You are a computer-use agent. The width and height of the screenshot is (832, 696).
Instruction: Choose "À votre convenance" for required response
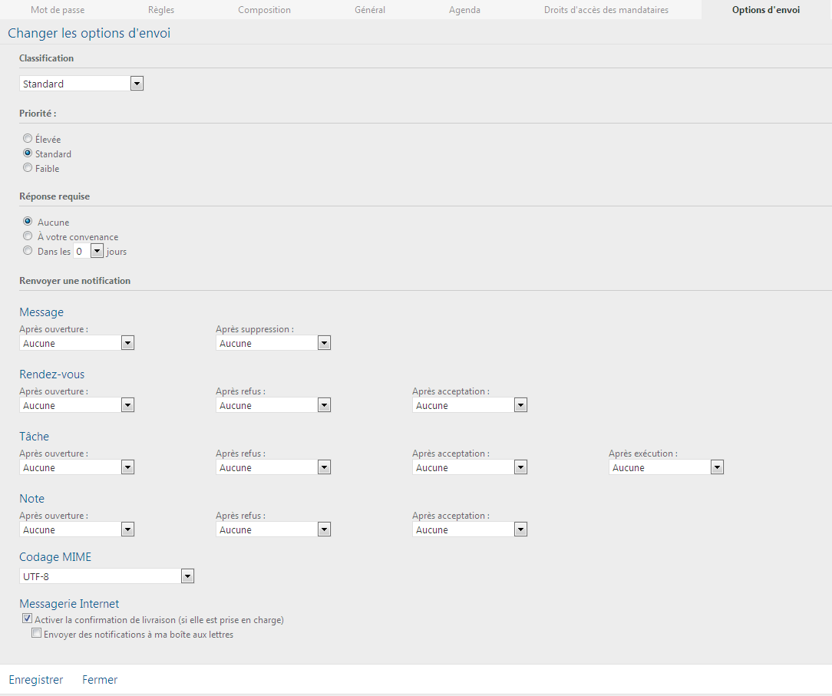coord(28,236)
